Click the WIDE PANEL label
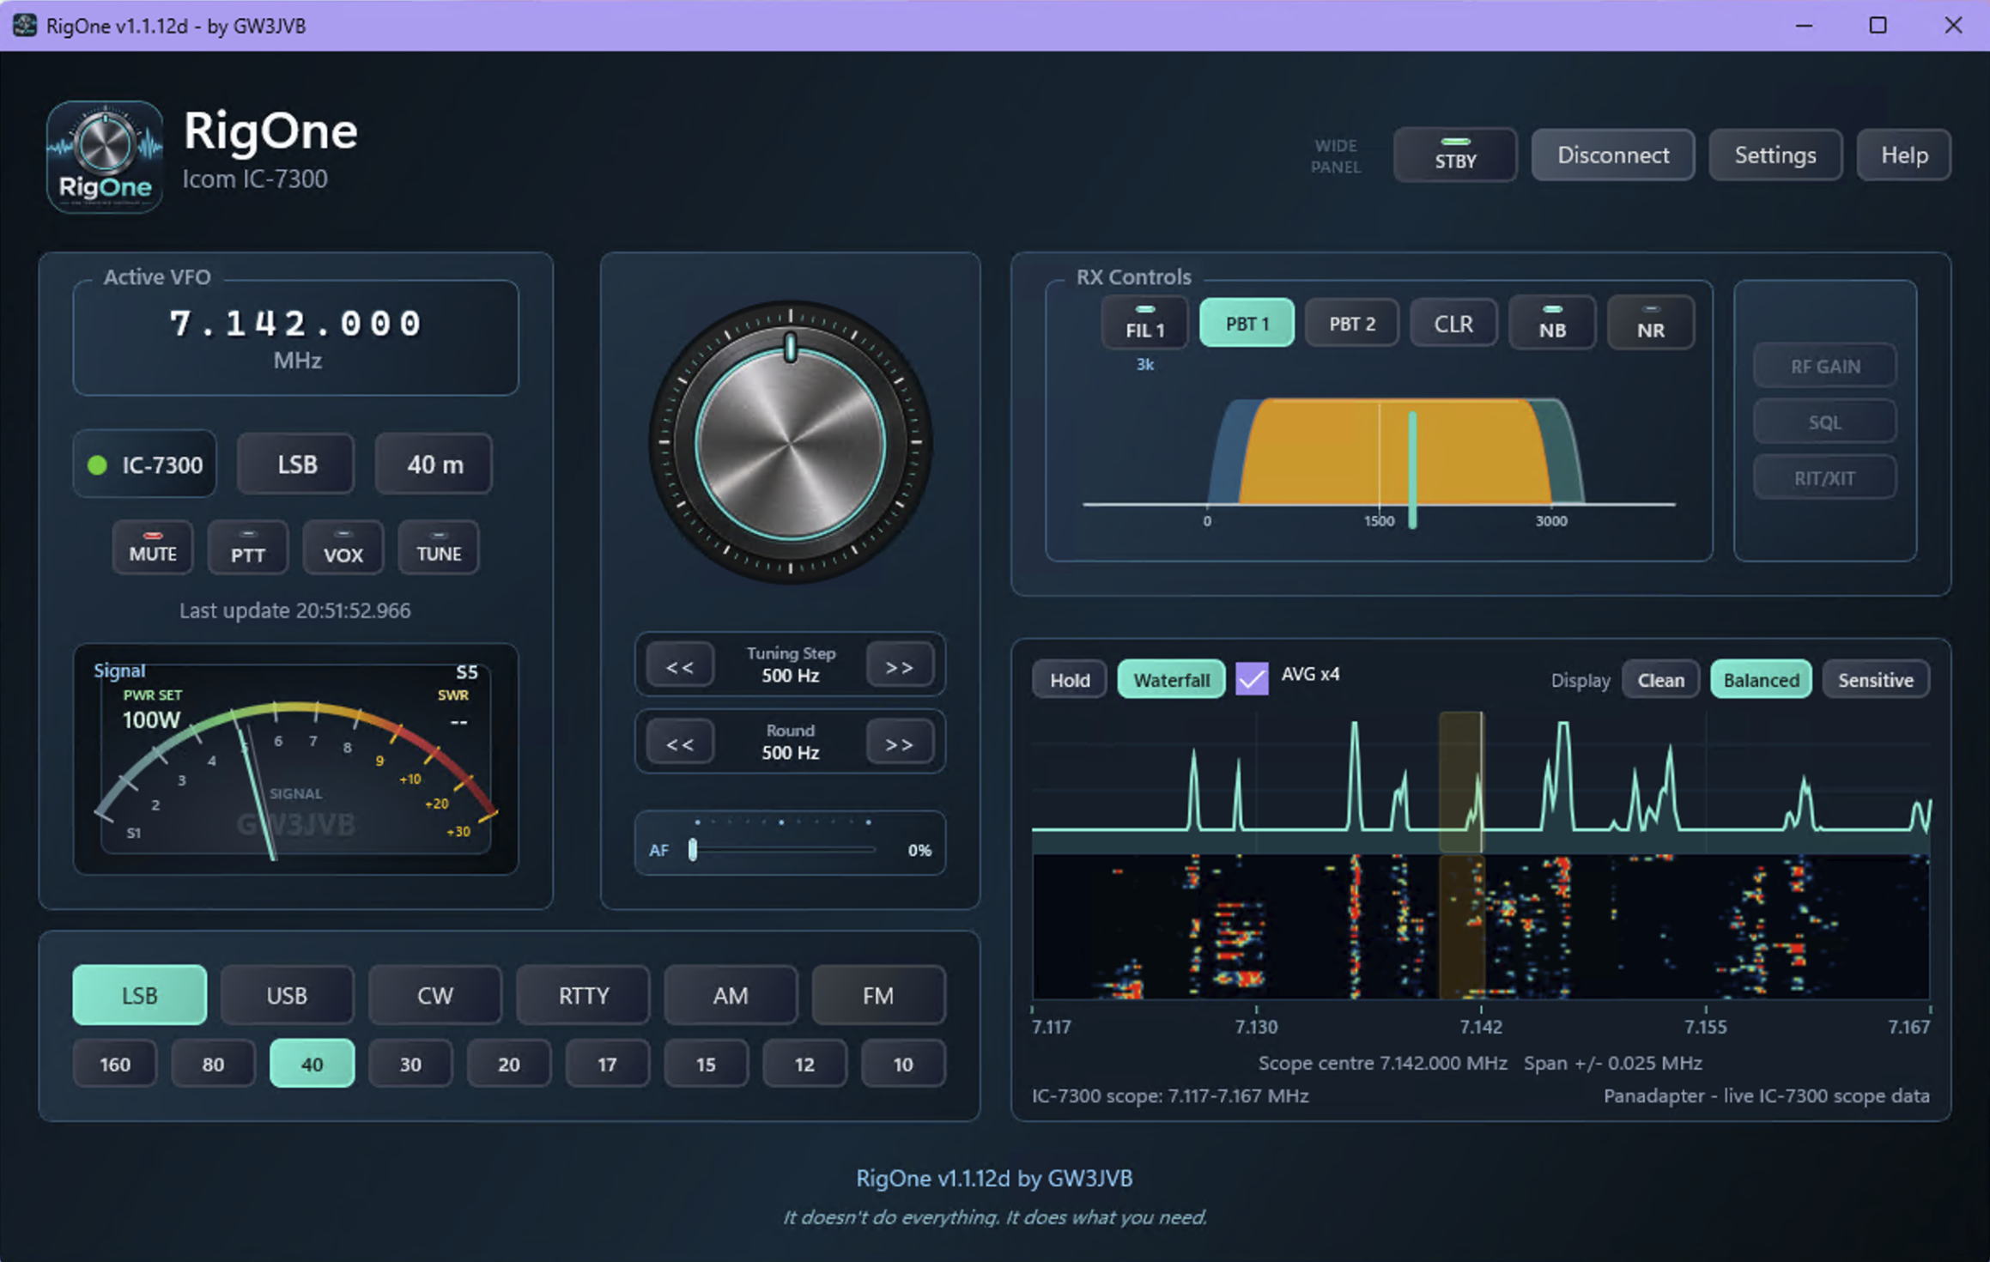 point(1336,155)
